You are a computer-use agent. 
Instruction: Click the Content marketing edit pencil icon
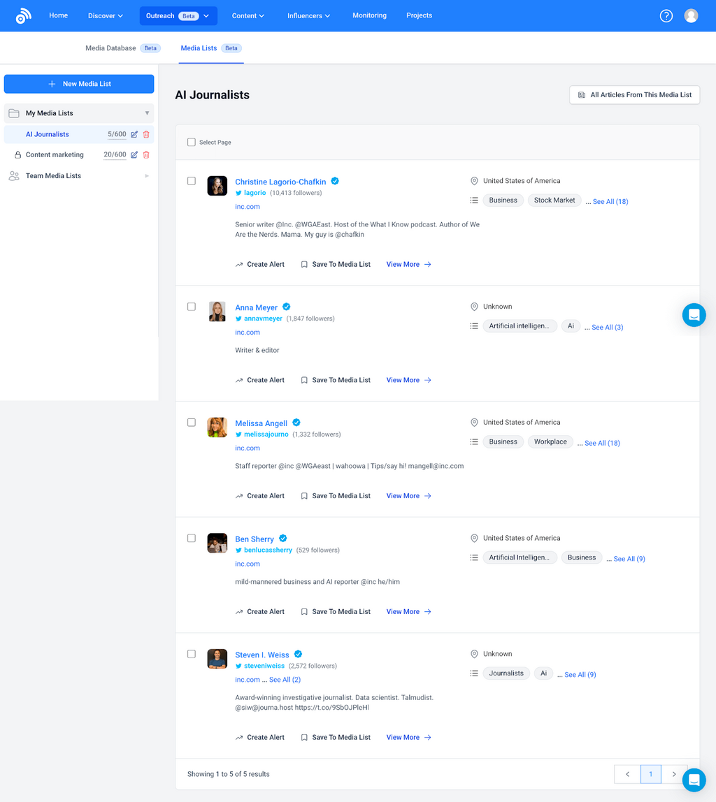(134, 155)
